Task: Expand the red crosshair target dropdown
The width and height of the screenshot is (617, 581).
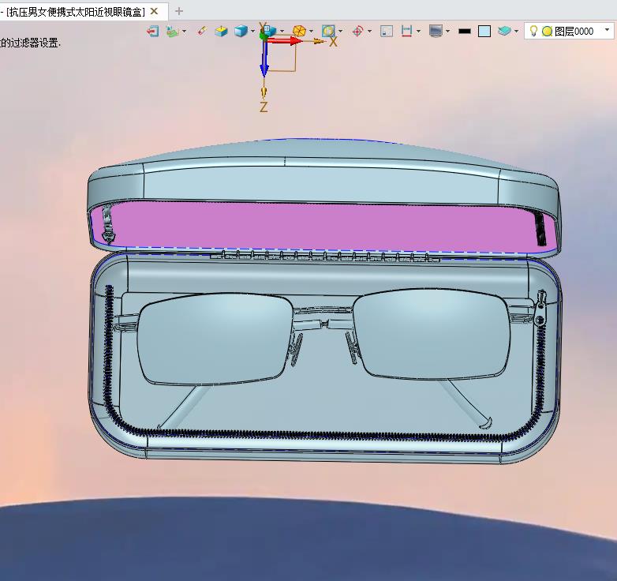Action: coord(369,31)
